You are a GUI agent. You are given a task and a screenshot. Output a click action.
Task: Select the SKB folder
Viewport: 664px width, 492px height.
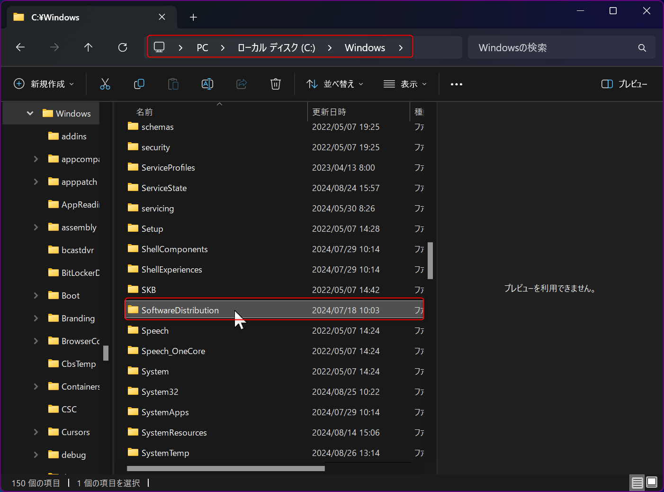tap(275, 290)
